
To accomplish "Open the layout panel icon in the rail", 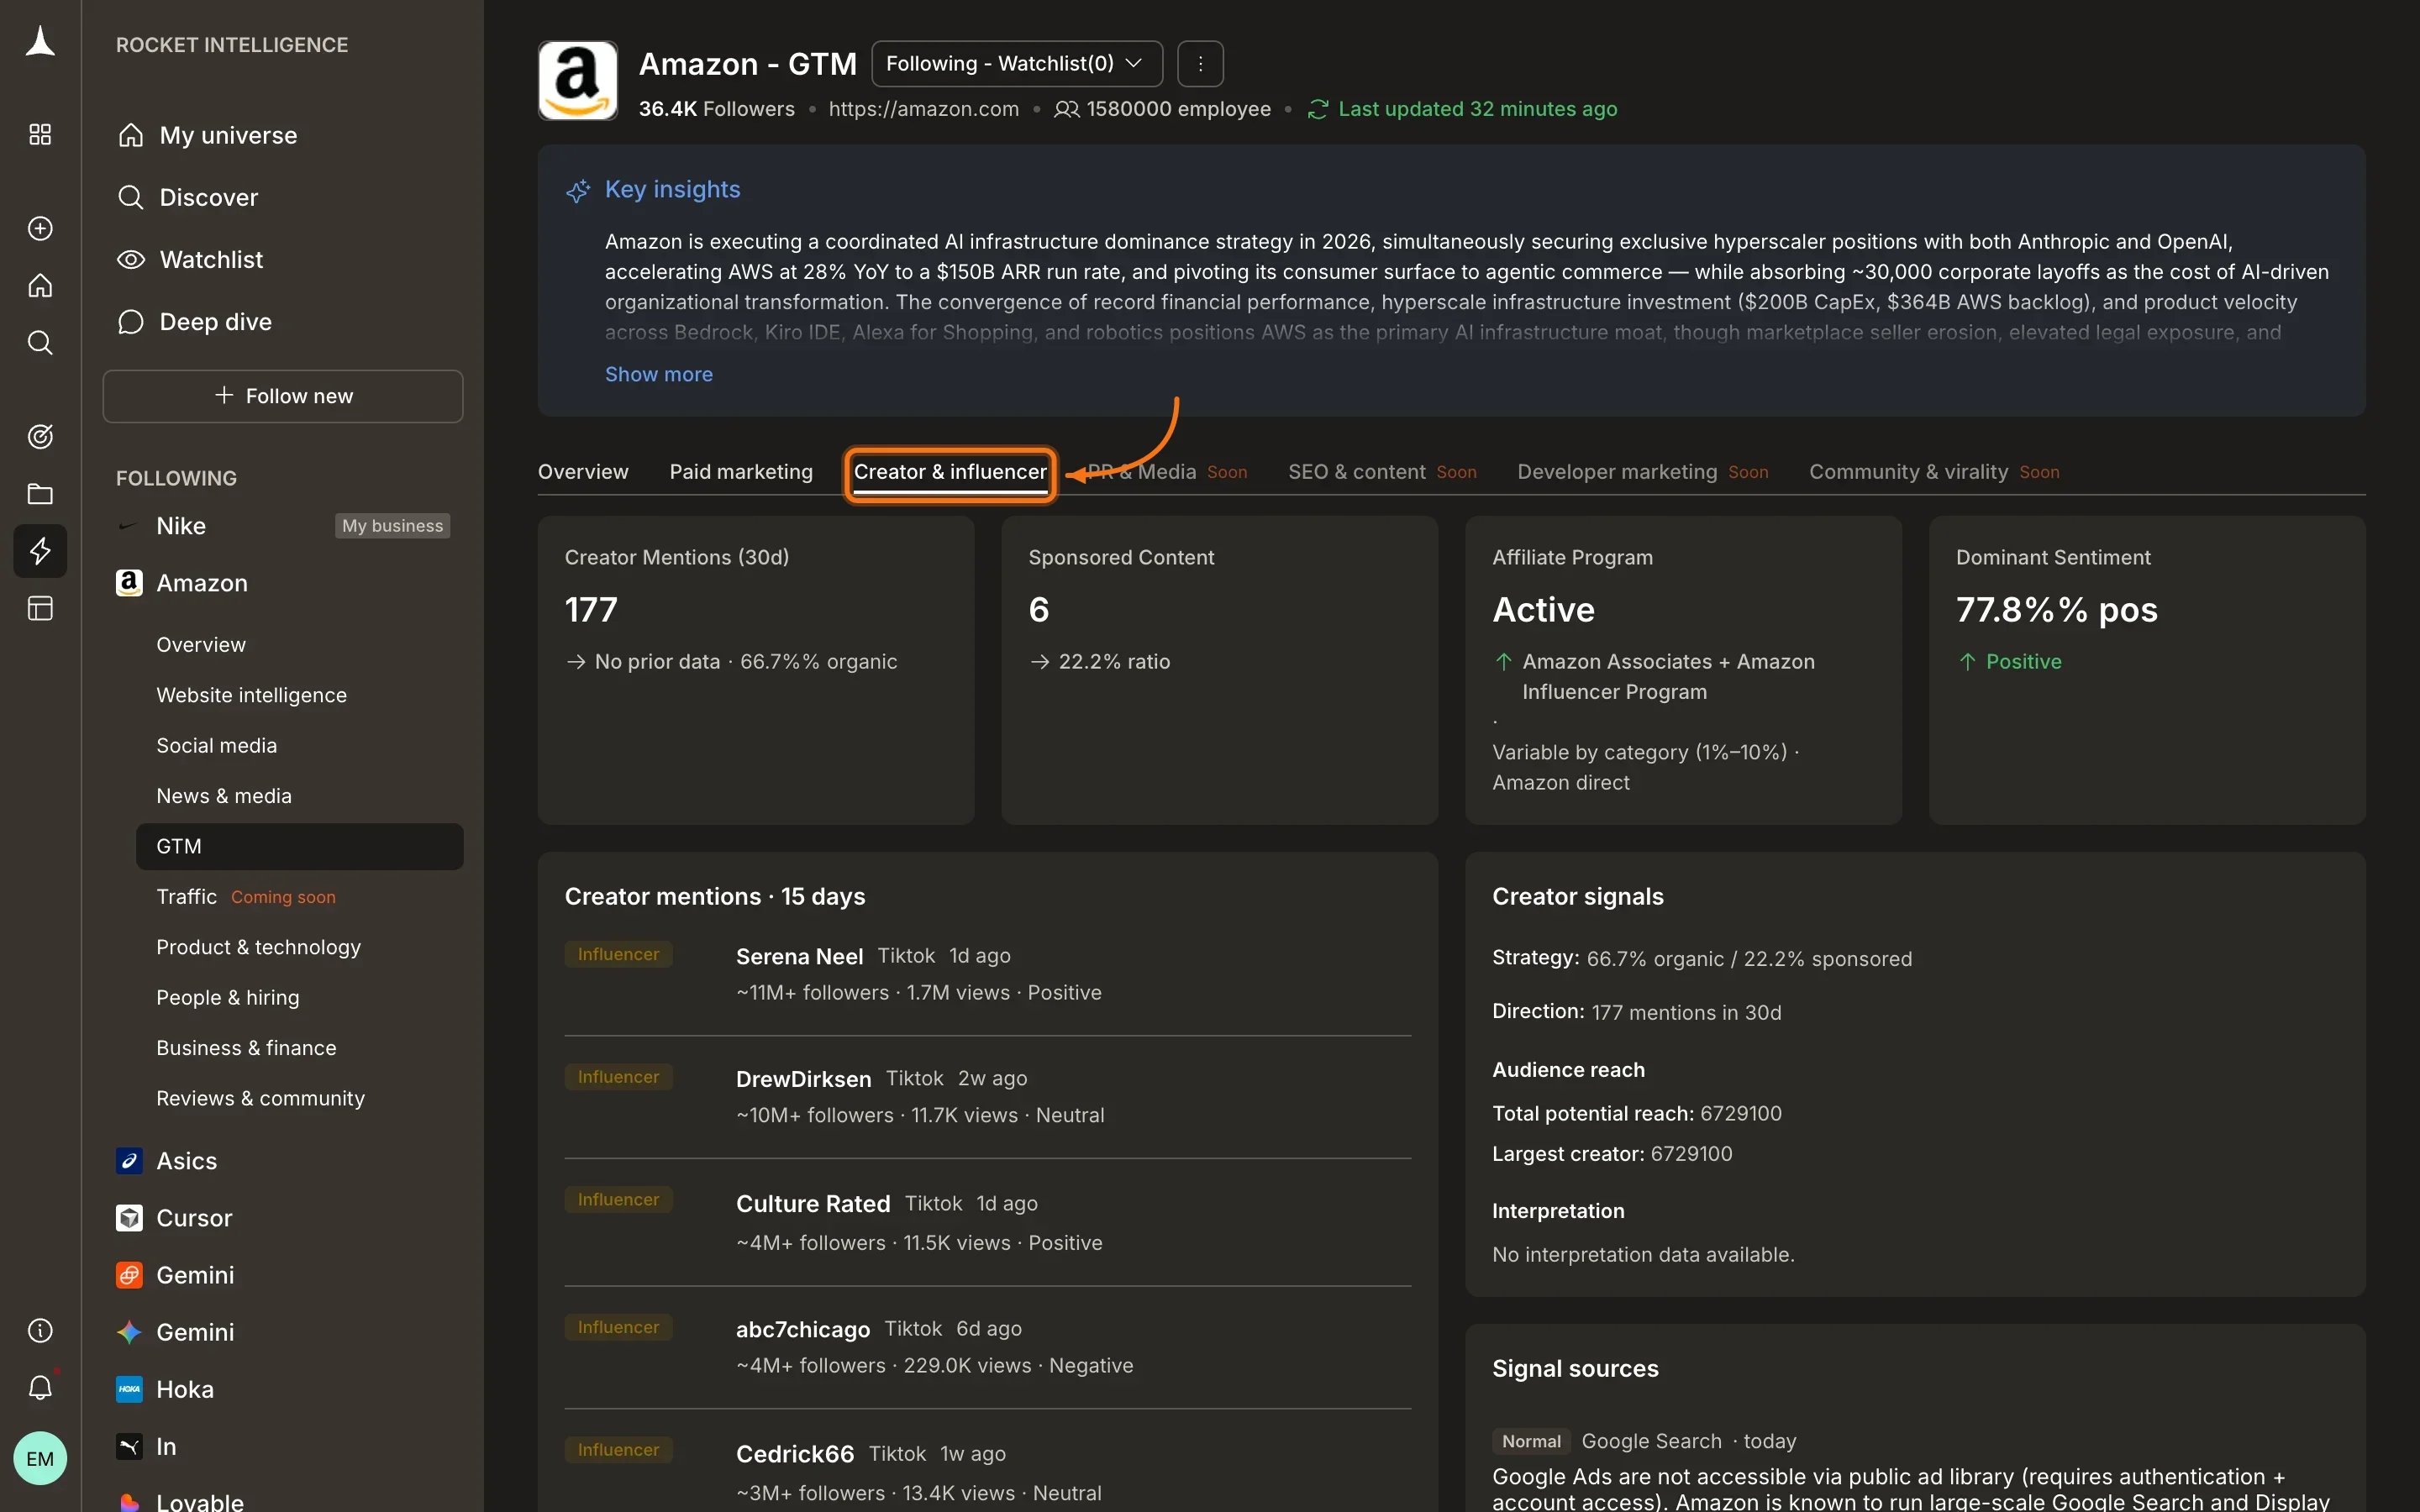I will coord(40,608).
